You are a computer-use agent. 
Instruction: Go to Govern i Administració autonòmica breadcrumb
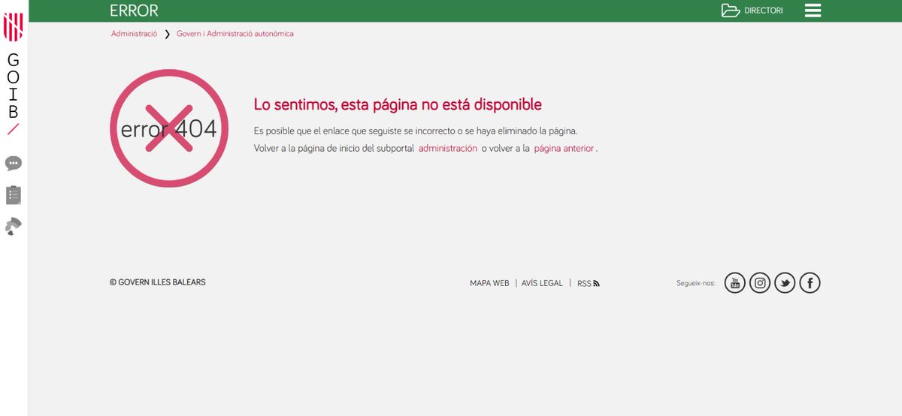[x=235, y=34]
